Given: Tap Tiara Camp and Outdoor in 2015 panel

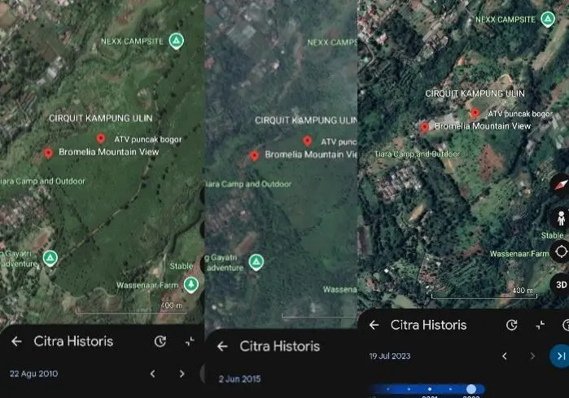Looking at the screenshot, I should pos(248,184).
